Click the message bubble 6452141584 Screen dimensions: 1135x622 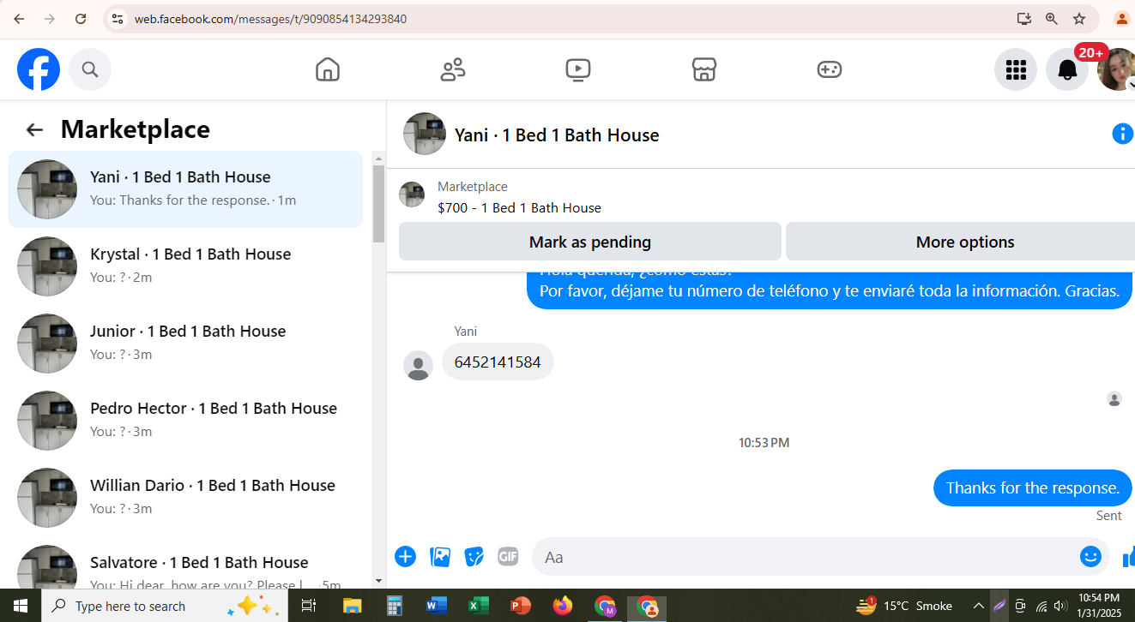tap(498, 362)
